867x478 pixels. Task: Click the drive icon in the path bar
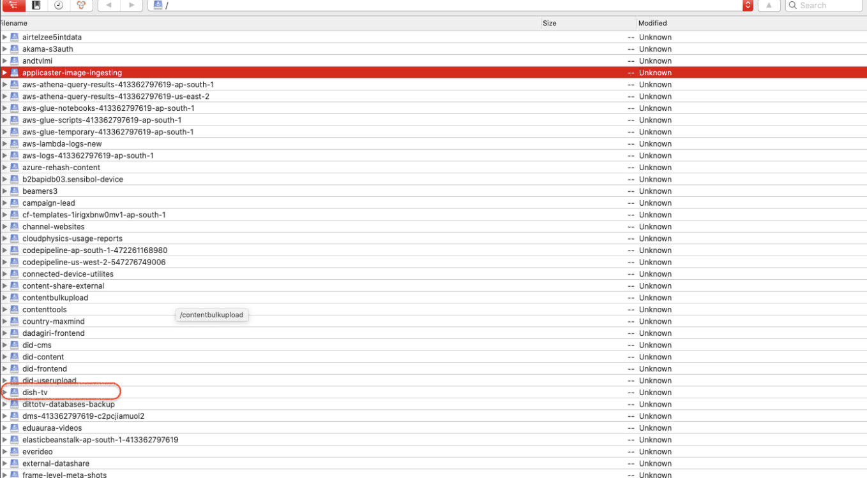point(158,5)
